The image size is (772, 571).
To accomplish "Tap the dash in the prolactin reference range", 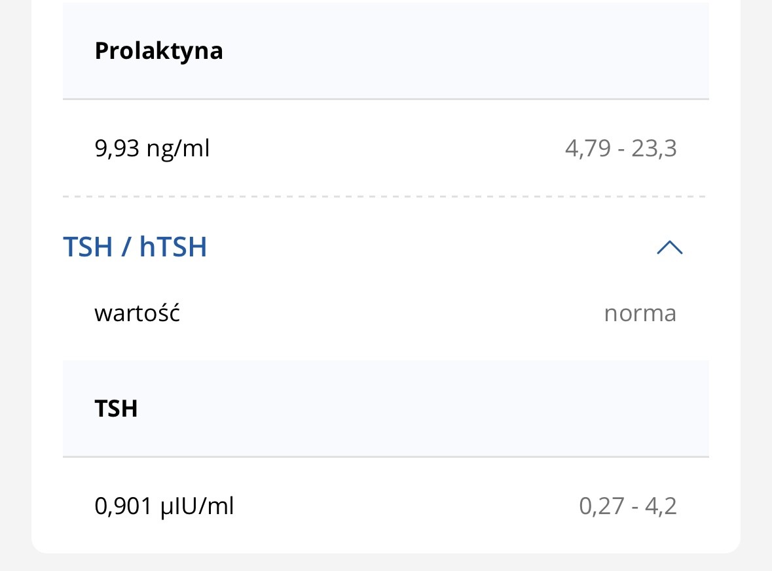I will click(621, 148).
